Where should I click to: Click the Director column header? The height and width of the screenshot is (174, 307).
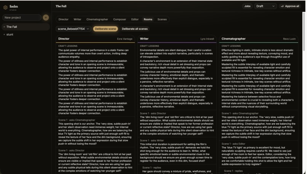click(x=95, y=39)
